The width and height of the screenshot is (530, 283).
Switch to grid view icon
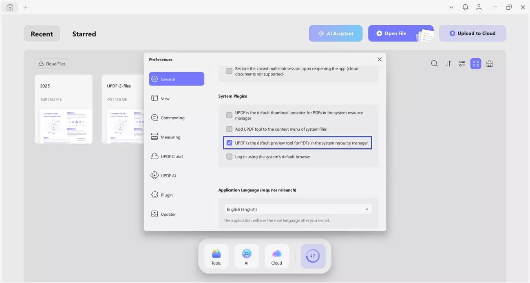(476, 64)
